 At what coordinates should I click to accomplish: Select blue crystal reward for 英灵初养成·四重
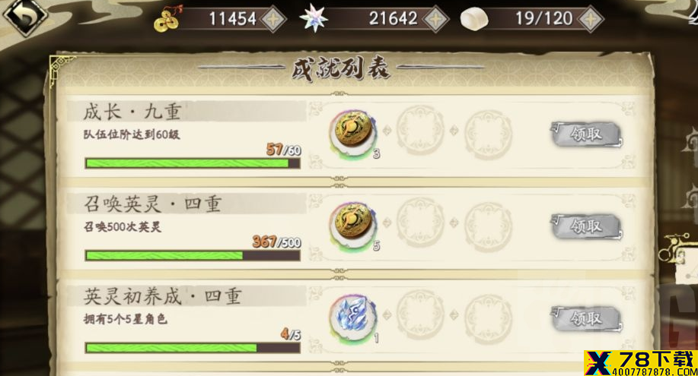(x=354, y=317)
